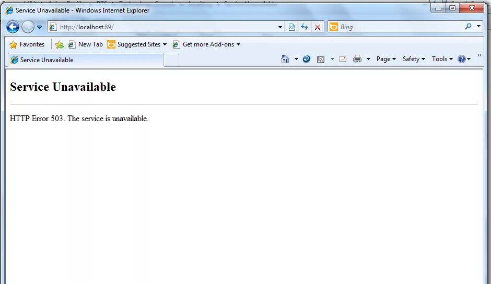Click Add to Favorites Bar icon
This screenshot has width=491, height=284.
point(59,44)
